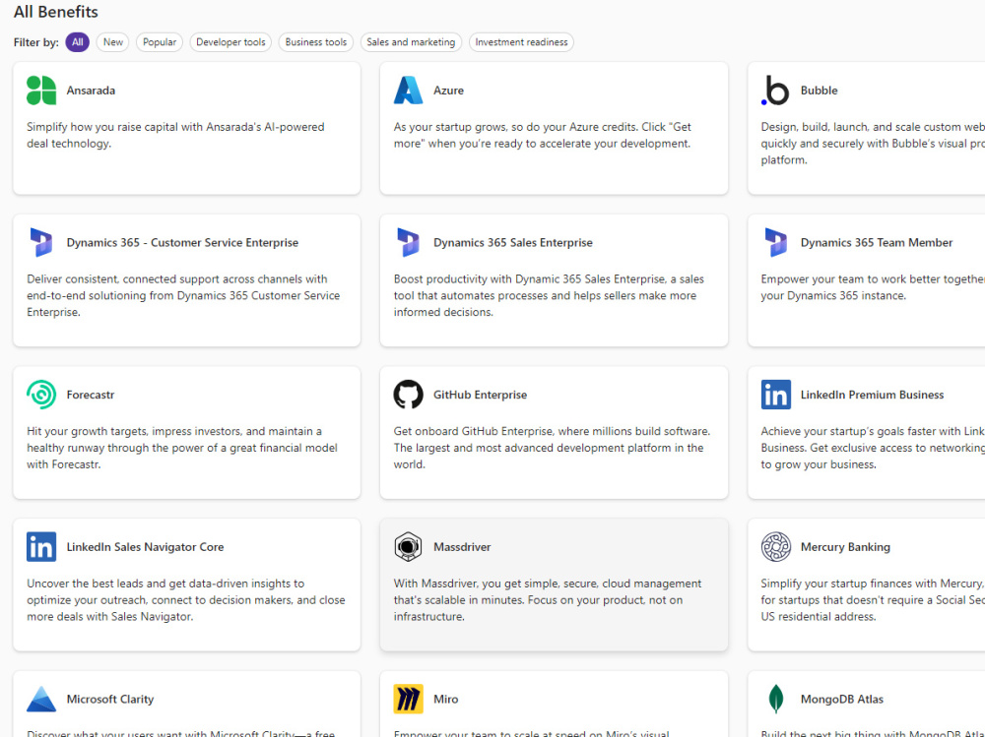Image resolution: width=985 pixels, height=737 pixels.
Task: Click the Microsoft Clarity triangle logo
Action: coord(41,700)
